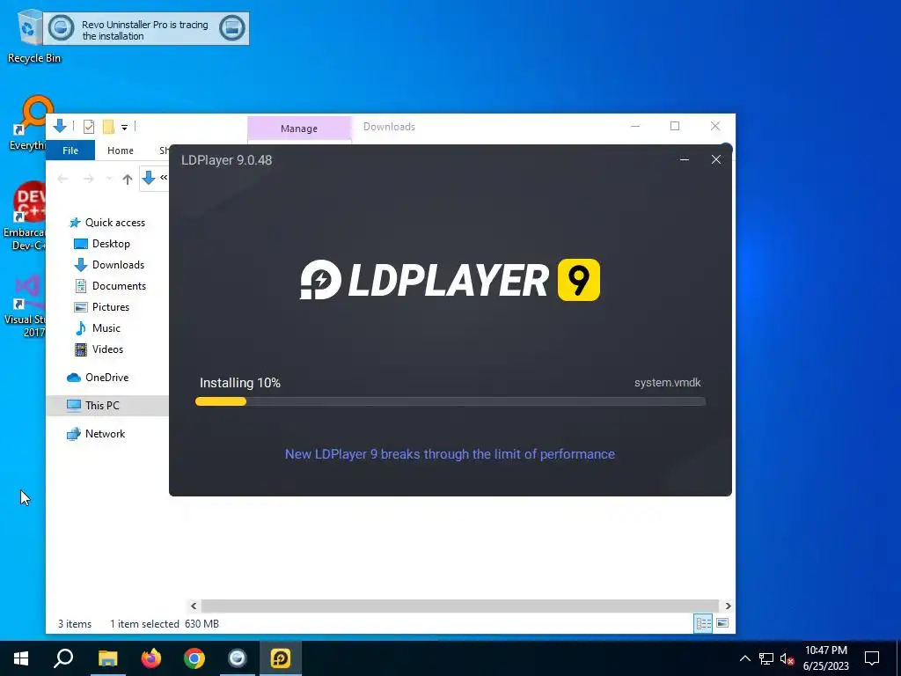Close the LDPlayer 9.0.48 installer
The width and height of the screenshot is (901, 676).
(716, 160)
